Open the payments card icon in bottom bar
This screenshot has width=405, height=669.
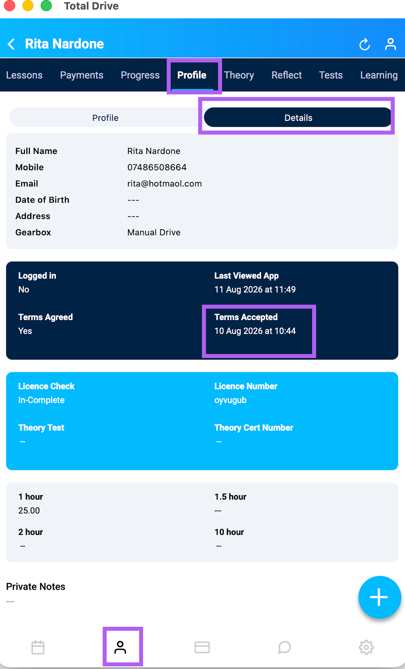[x=202, y=647]
